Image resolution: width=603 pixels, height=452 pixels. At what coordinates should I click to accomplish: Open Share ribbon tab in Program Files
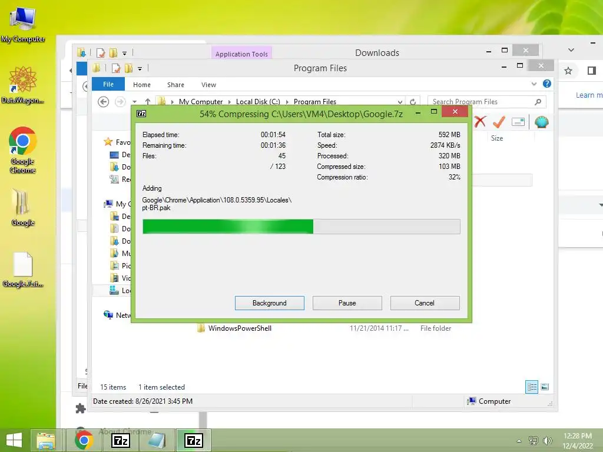pos(175,85)
